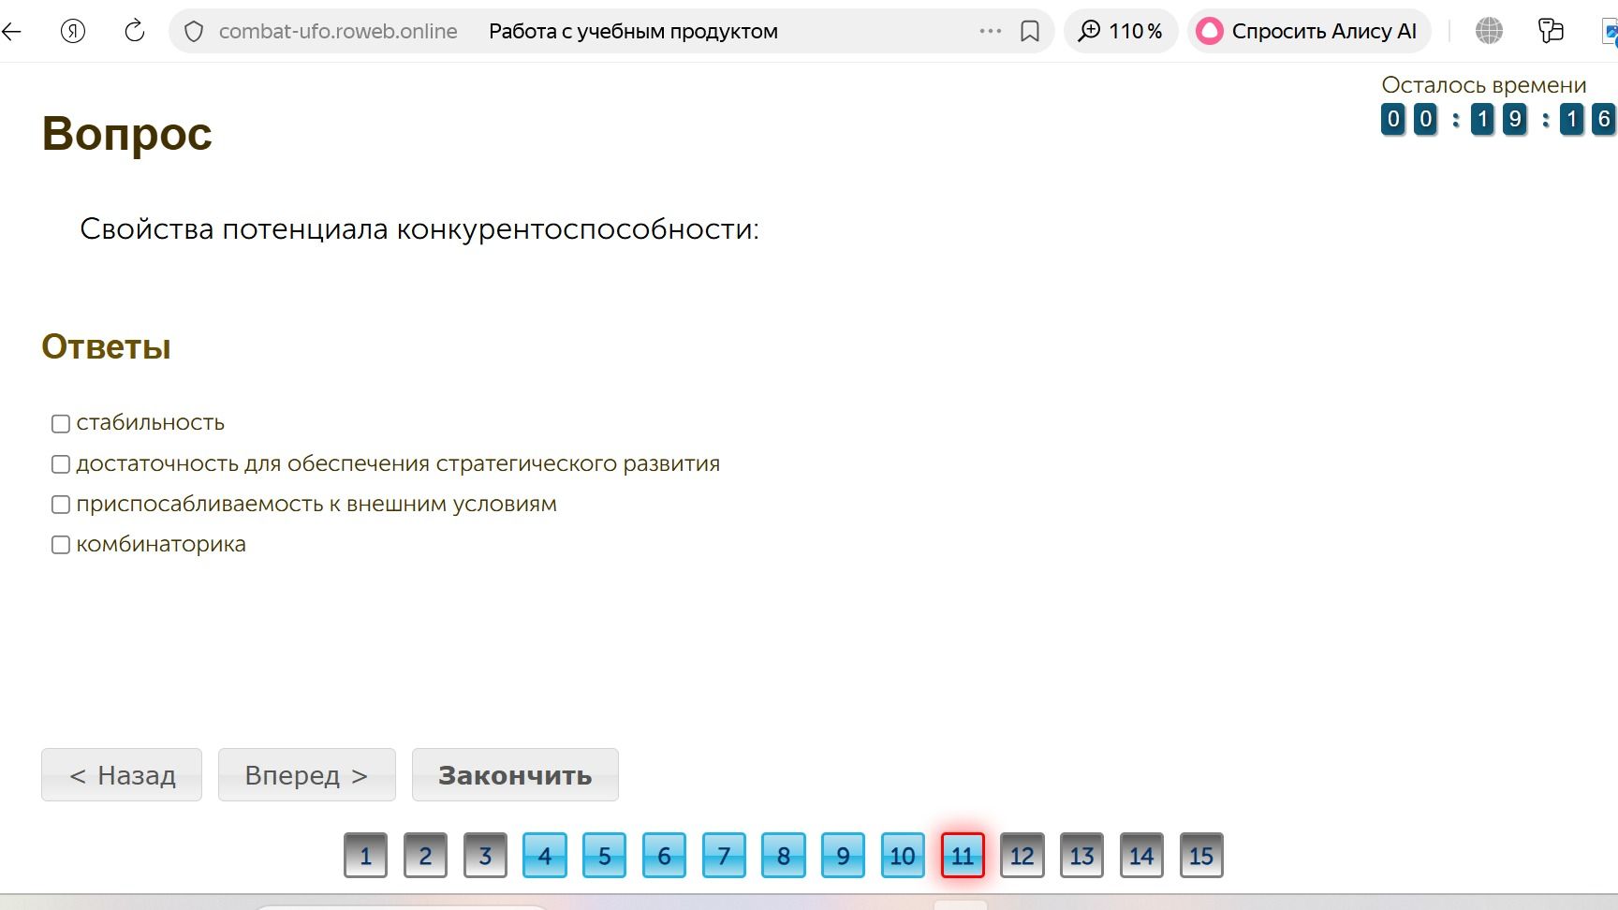Click Ask Alice AI button
Image resolution: width=1618 pixels, height=910 pixels.
pyautogui.click(x=1309, y=31)
